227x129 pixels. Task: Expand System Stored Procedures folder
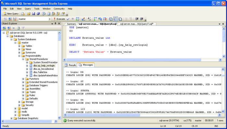click(27, 62)
